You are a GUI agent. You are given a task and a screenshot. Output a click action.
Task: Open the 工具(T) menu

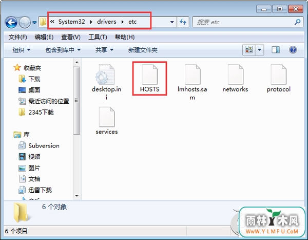pos(98,37)
